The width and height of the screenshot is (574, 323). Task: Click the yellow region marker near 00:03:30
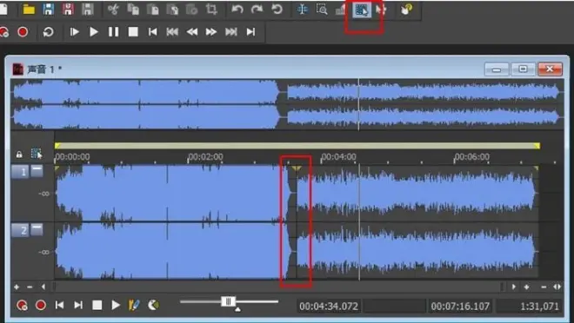[x=297, y=168]
